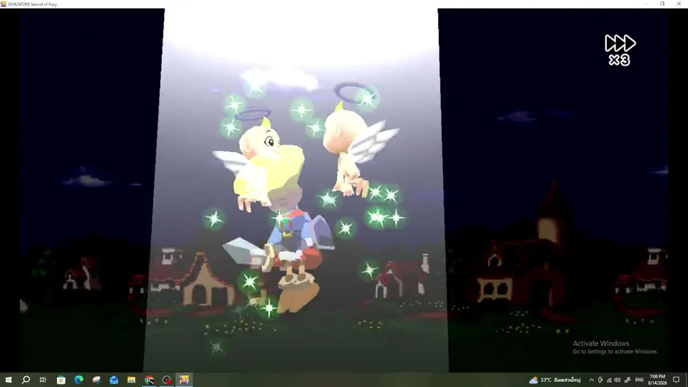
Task: Close the DOKAPON! Sword of Fury window
Action: pos(679,4)
